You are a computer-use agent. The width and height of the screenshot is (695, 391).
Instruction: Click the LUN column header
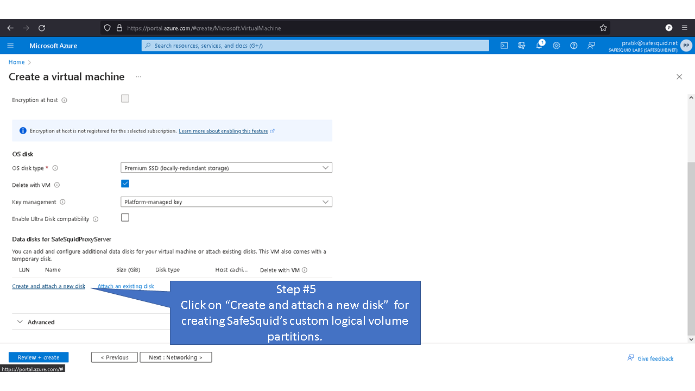tap(24, 270)
